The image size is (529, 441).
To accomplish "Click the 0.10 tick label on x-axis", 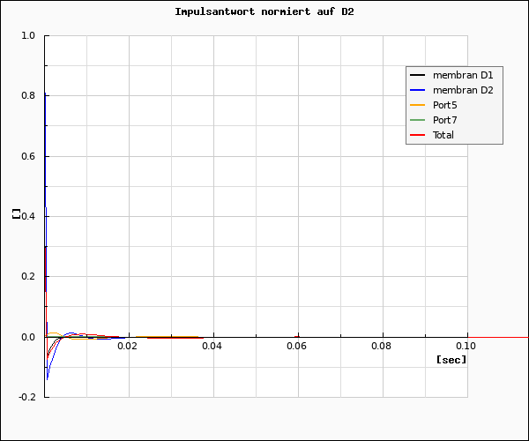I will [466, 346].
